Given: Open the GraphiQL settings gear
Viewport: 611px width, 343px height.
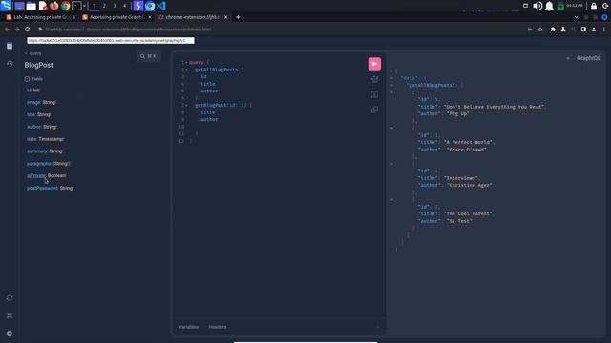Looking at the screenshot, I should 10,333.
